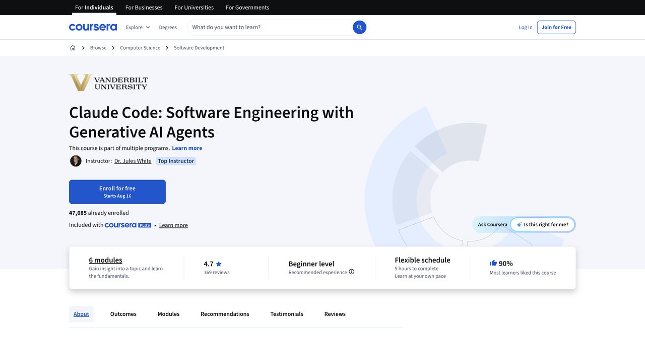Click the 169 reviews text

tap(217, 273)
